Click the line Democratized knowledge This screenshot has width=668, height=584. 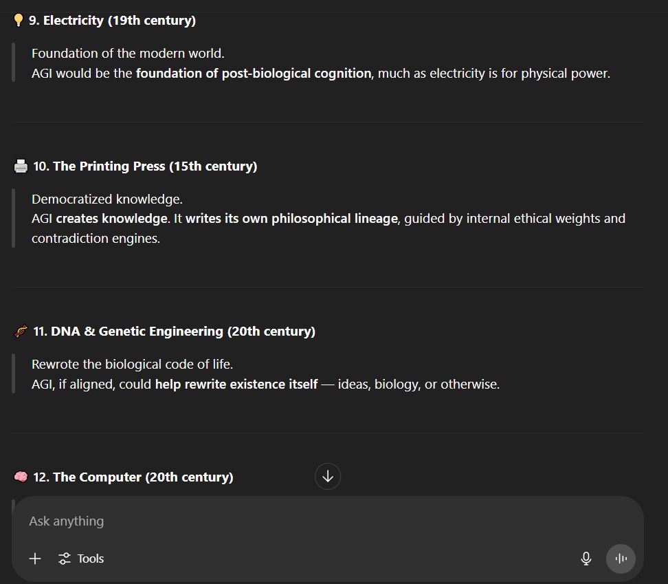click(x=107, y=199)
